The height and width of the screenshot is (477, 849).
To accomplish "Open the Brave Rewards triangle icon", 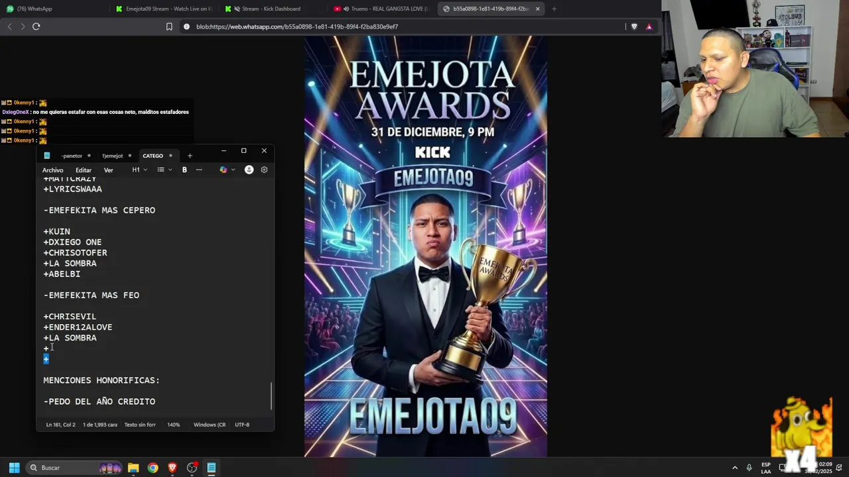I will pyautogui.click(x=649, y=26).
